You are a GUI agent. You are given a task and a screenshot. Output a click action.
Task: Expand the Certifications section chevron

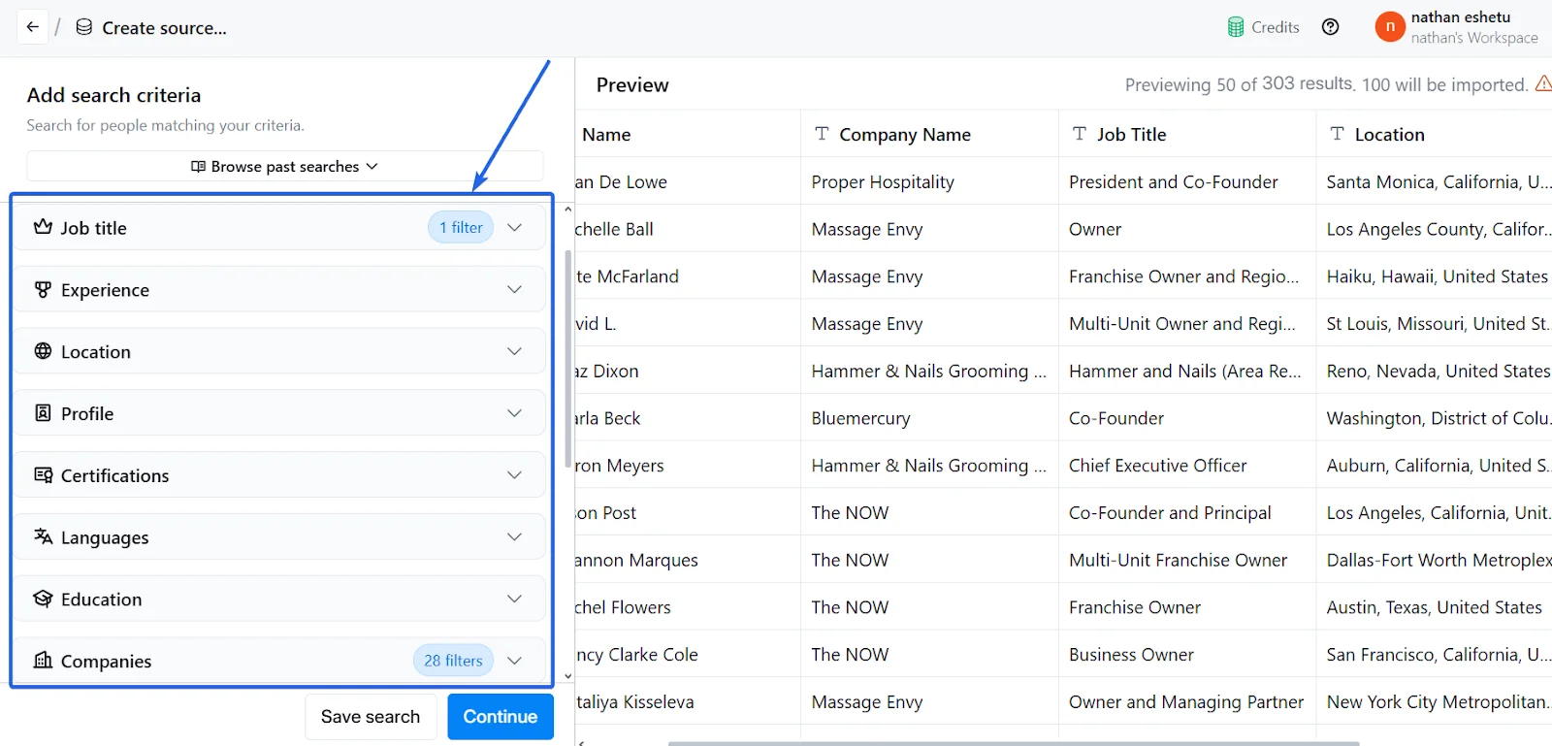click(x=514, y=474)
